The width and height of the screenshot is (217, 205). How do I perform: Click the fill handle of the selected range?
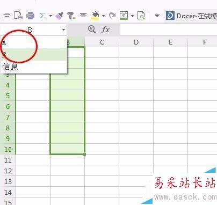84,154
